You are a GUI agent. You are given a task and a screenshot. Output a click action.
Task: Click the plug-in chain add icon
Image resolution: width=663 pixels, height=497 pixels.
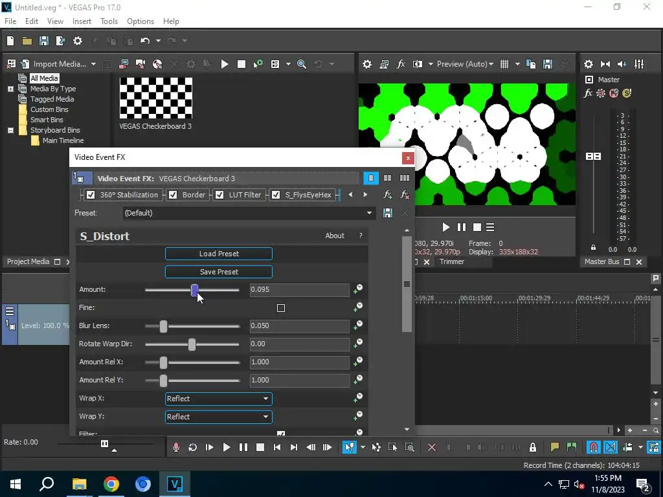coord(387,195)
